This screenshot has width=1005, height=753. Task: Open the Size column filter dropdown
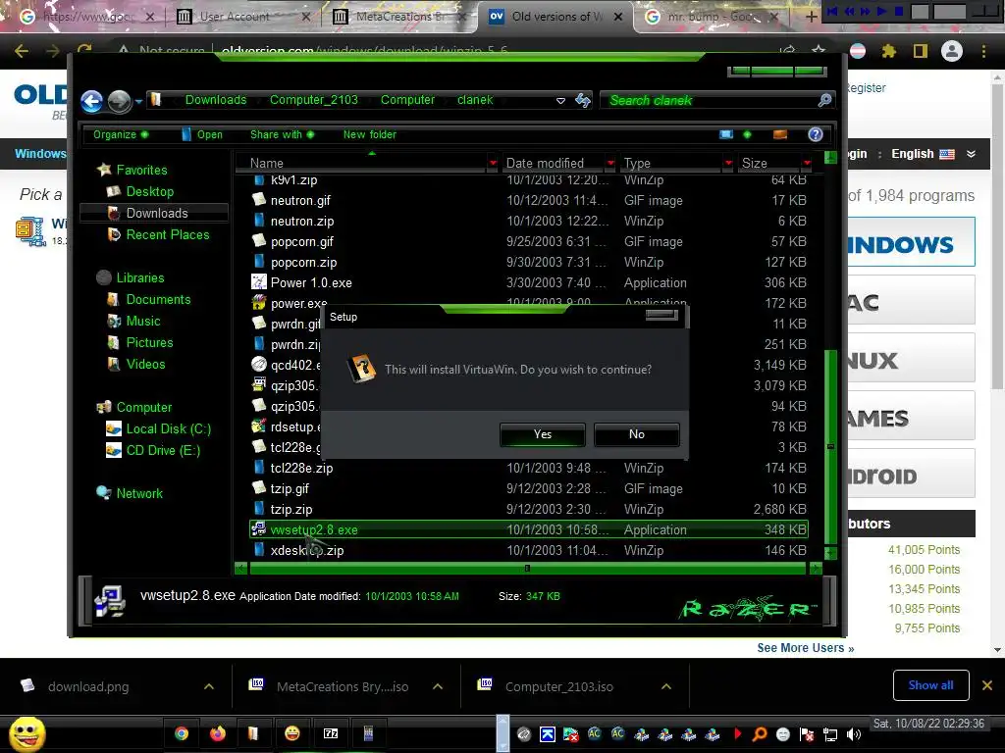coord(807,164)
